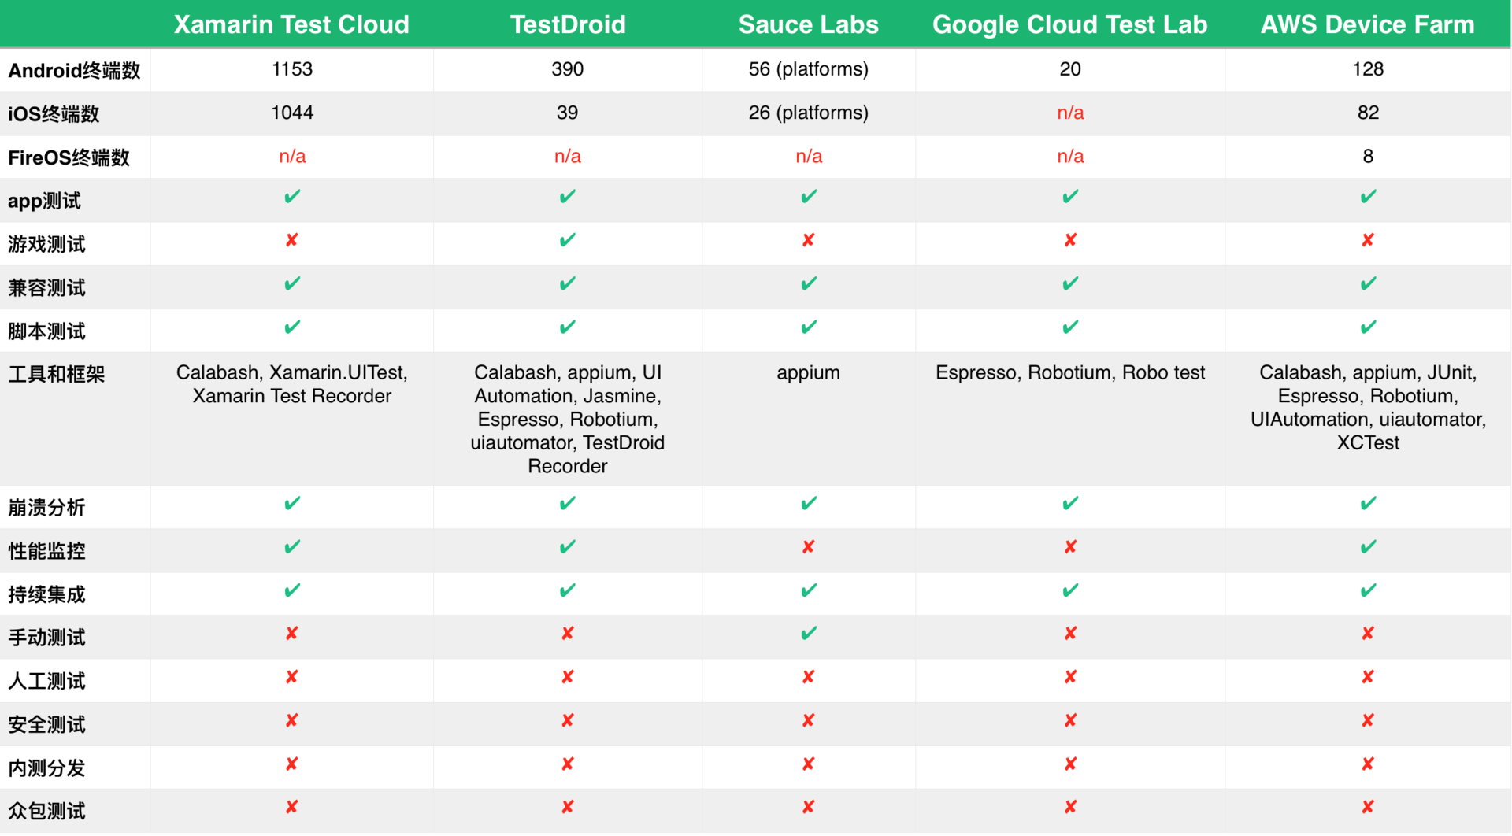Click the red cross for Sauce Labs 性能监控

[808, 547]
